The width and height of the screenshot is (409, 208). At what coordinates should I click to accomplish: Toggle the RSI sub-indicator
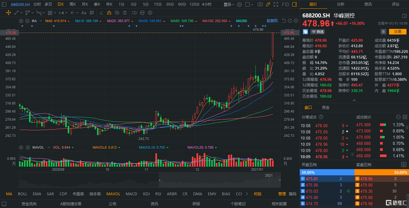click(158, 194)
